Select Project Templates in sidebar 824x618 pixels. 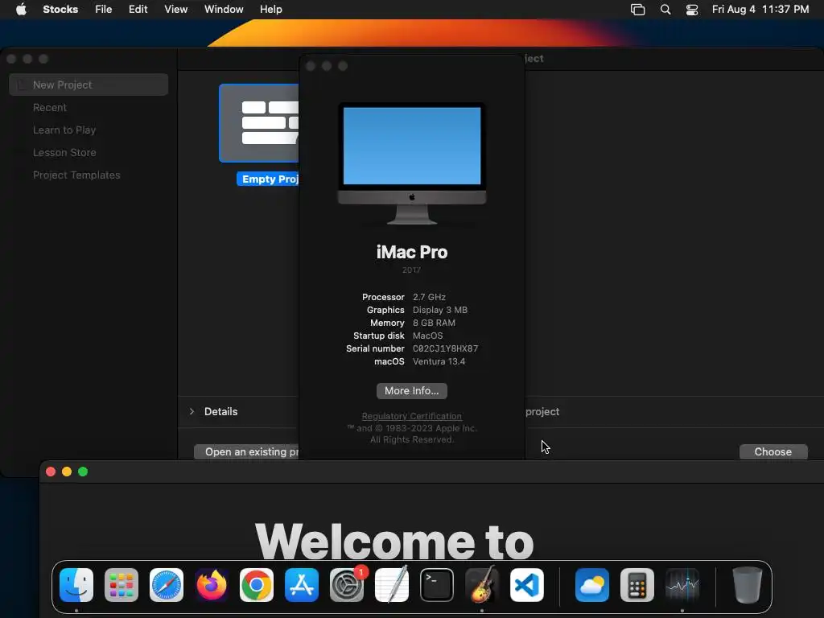point(89,175)
